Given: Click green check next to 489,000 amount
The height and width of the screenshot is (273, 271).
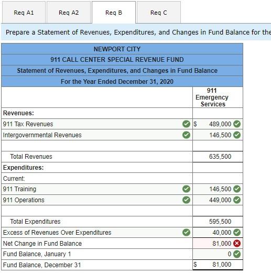Looking at the screenshot, I should (x=237, y=124).
